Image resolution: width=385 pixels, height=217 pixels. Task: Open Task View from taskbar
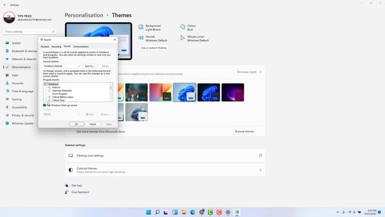[166, 212]
